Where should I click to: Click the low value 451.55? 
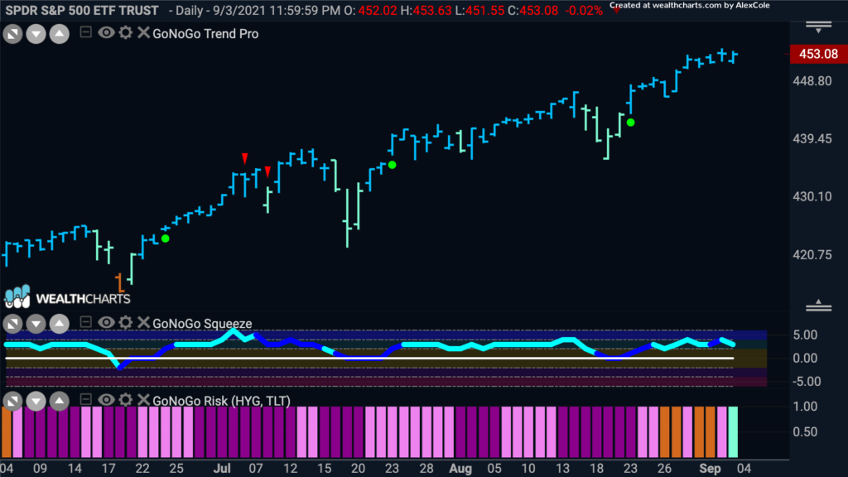click(484, 10)
